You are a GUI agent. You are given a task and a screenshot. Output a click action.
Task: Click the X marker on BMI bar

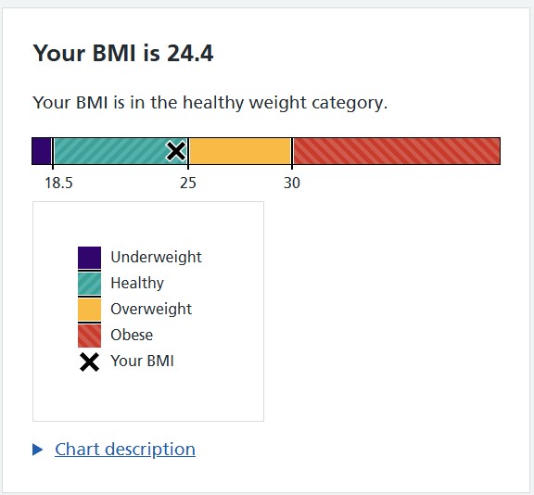(176, 151)
